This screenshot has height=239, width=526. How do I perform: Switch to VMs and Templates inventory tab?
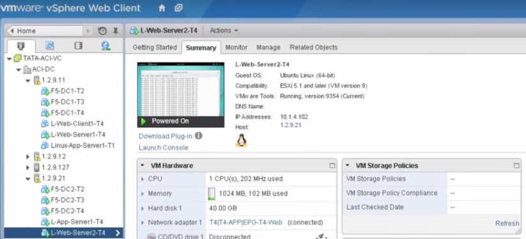click(x=50, y=46)
